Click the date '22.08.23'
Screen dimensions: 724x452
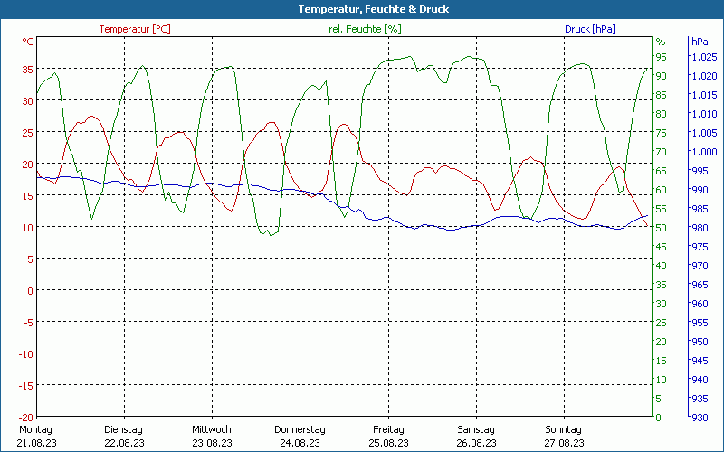(x=124, y=443)
